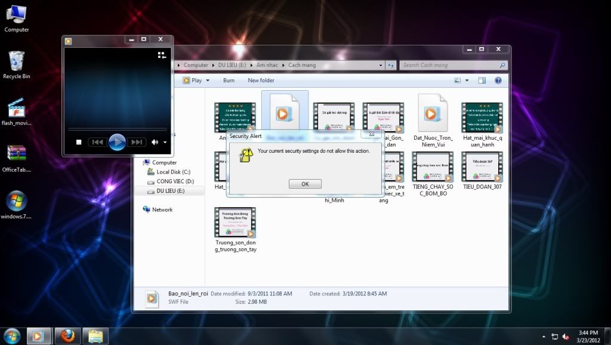
Task: Select the Truong_son_dong_truong_son_tay video
Action: 235,230
